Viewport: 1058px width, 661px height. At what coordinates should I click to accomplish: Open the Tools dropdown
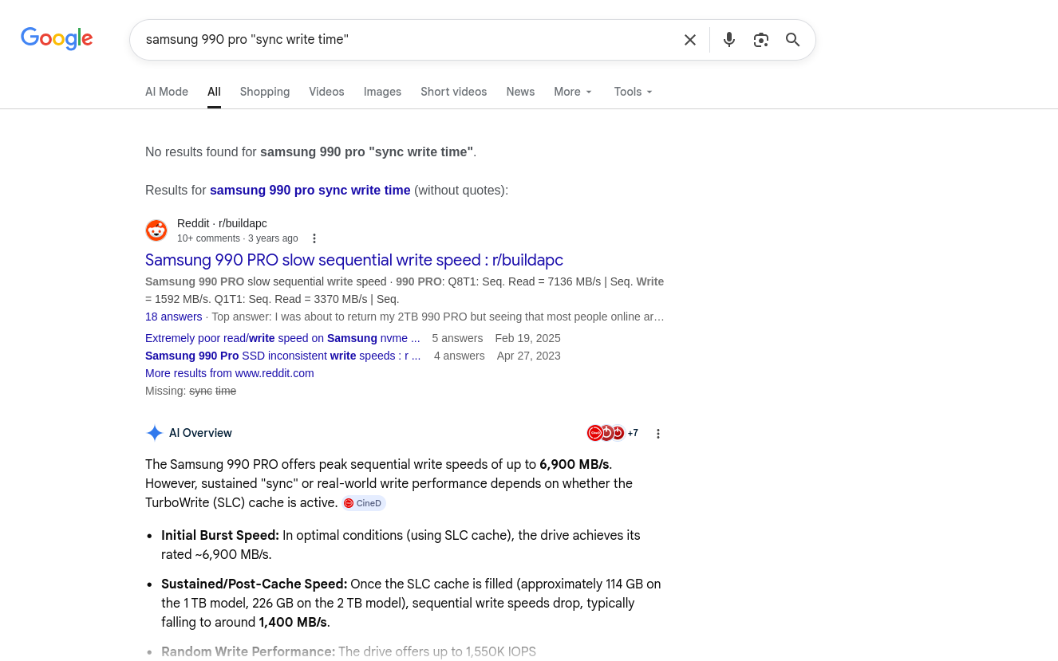coord(634,92)
